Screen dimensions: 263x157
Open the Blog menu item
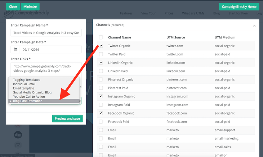(x=217, y=13)
